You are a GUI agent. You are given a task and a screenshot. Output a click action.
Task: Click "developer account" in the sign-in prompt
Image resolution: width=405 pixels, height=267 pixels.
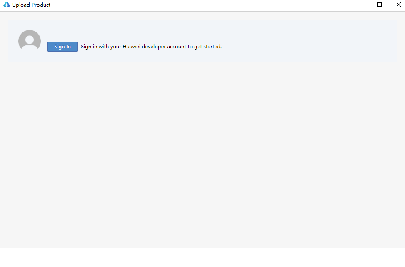point(164,47)
